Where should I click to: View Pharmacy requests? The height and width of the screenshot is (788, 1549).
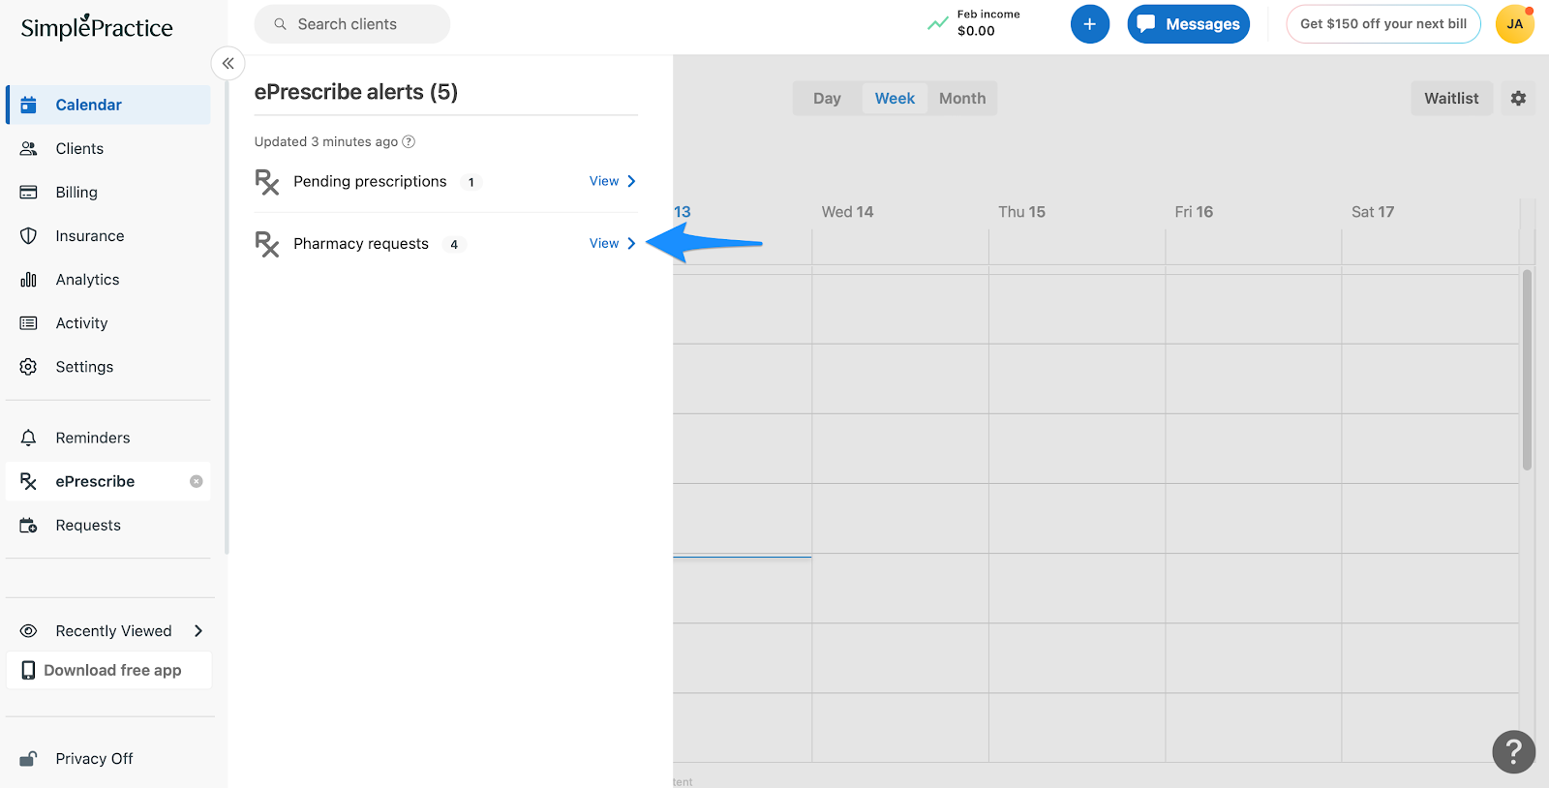[604, 243]
